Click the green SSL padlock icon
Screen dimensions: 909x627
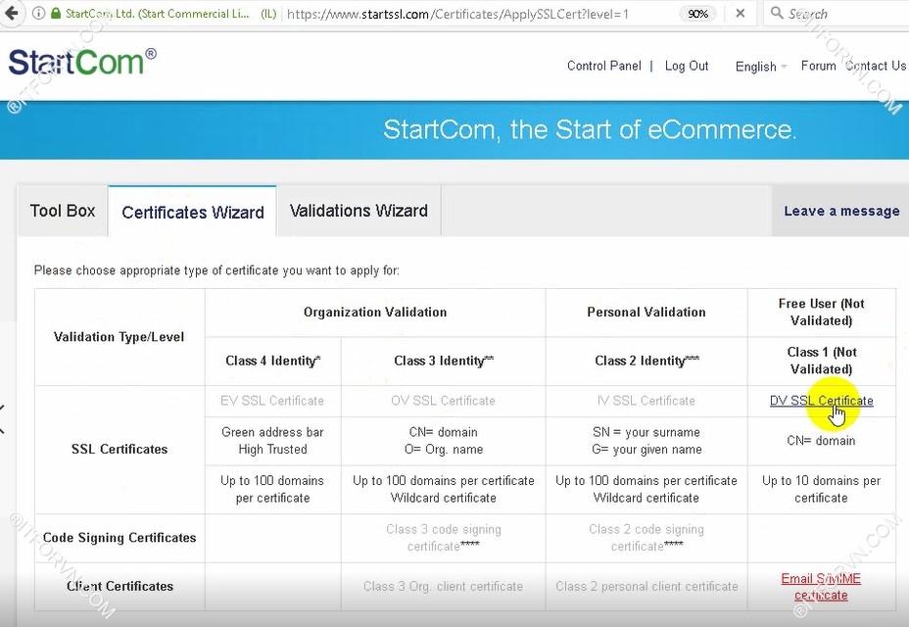55,14
